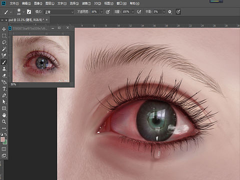Open the 帮助 (Help) menu
The image size is (240, 180).
click(x=134, y=3)
